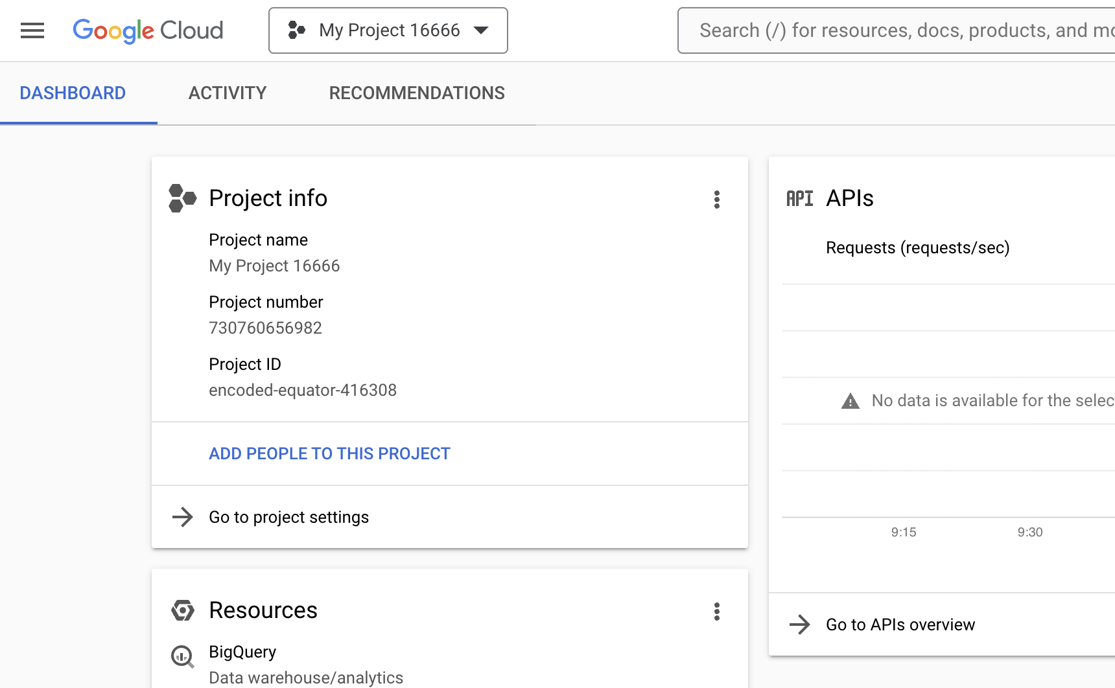Click the Resources card icon
The image size is (1115, 688).
click(x=183, y=610)
